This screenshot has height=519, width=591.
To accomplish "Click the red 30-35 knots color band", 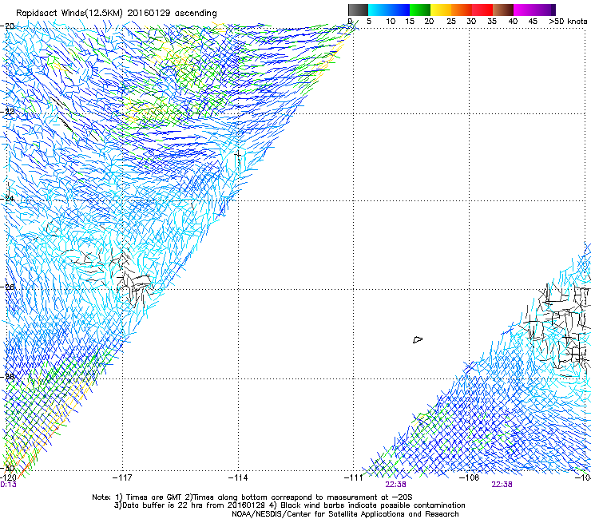I will click(x=482, y=10).
